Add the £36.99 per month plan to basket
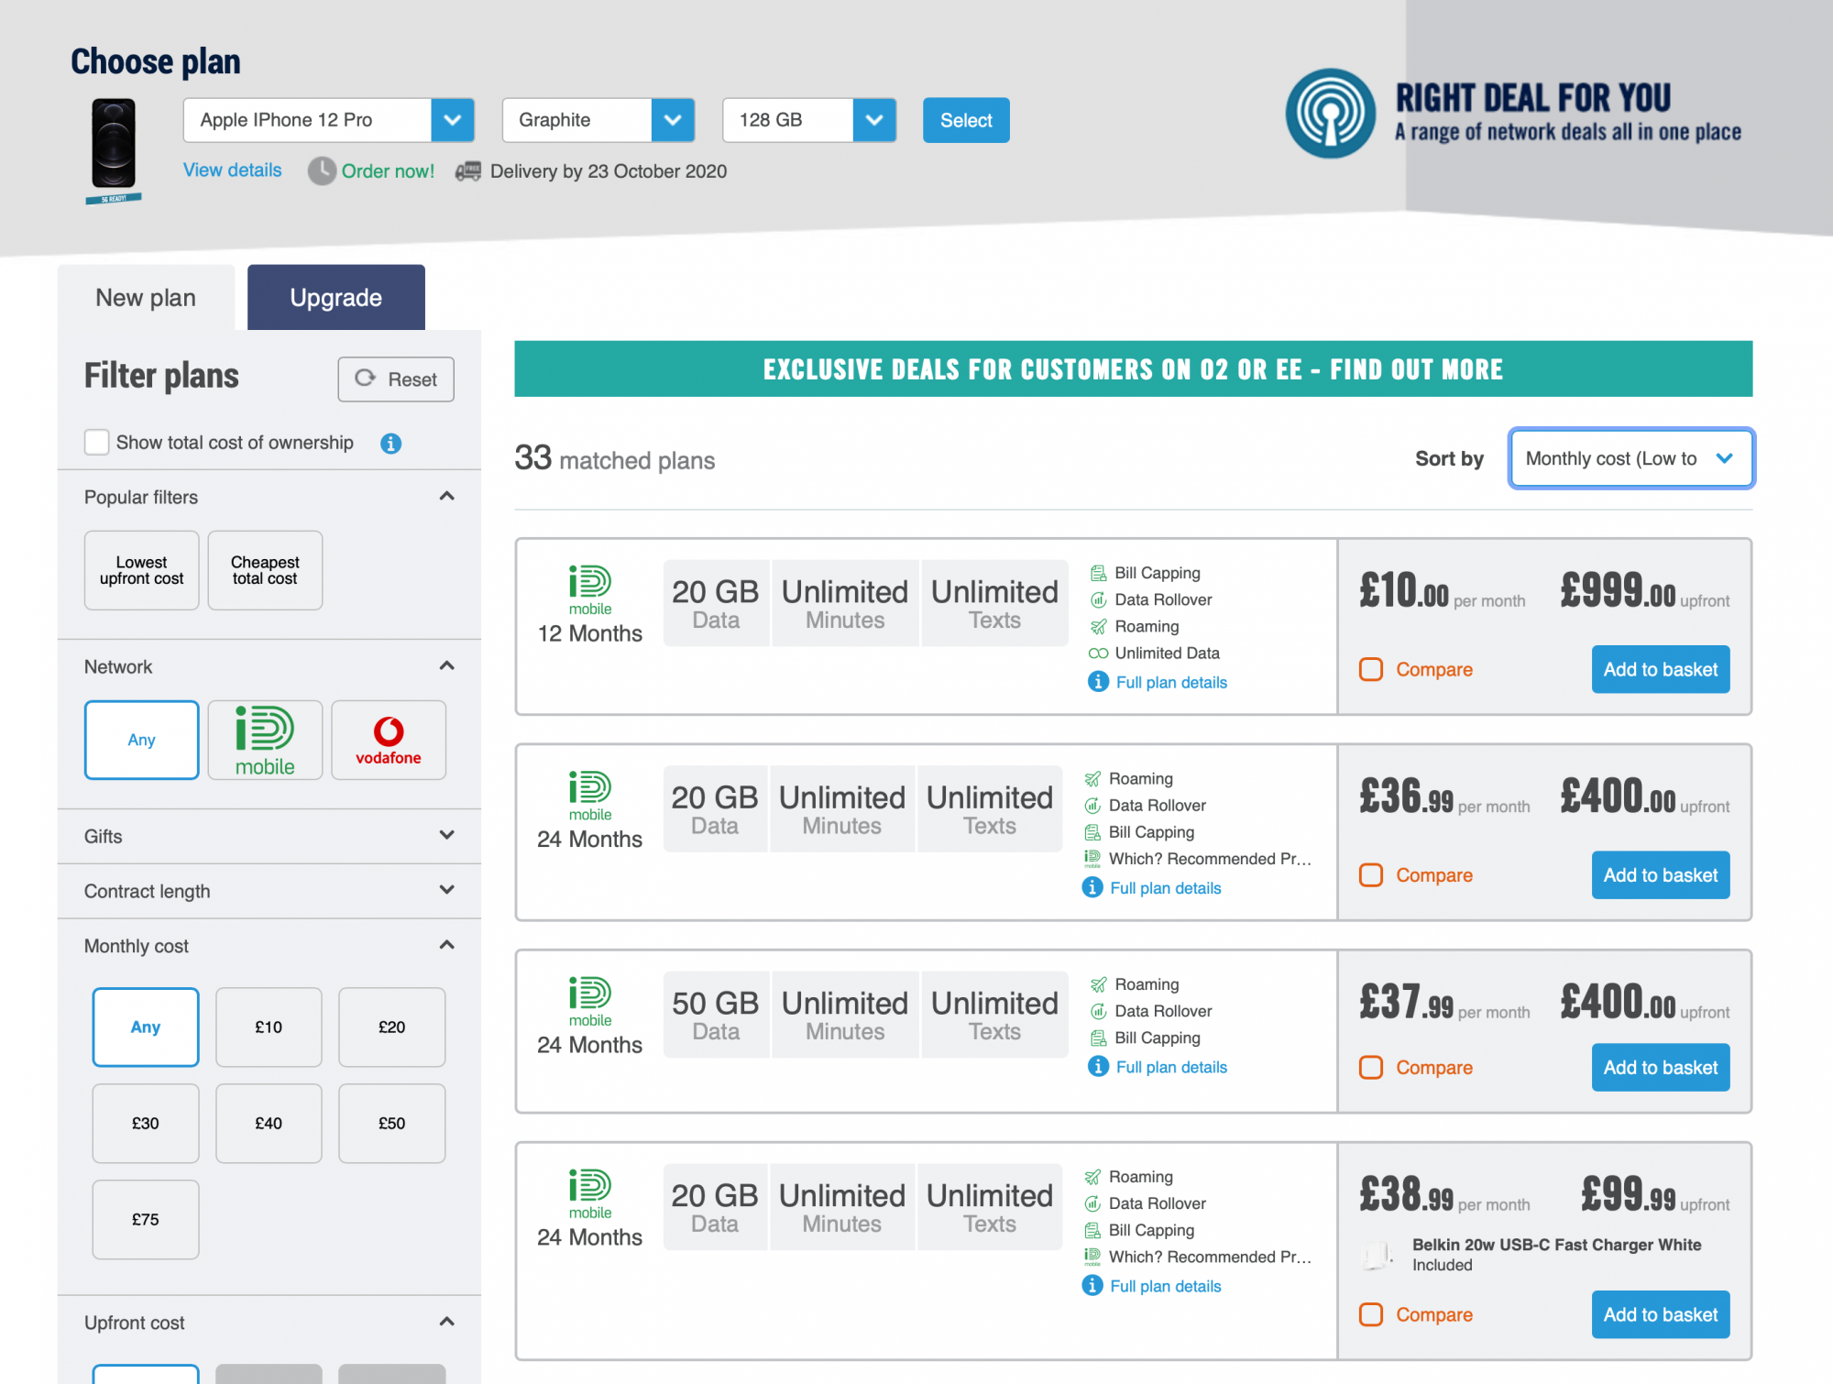The width and height of the screenshot is (1833, 1384). tap(1661, 875)
